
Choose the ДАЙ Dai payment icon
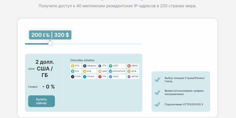point(102,71)
